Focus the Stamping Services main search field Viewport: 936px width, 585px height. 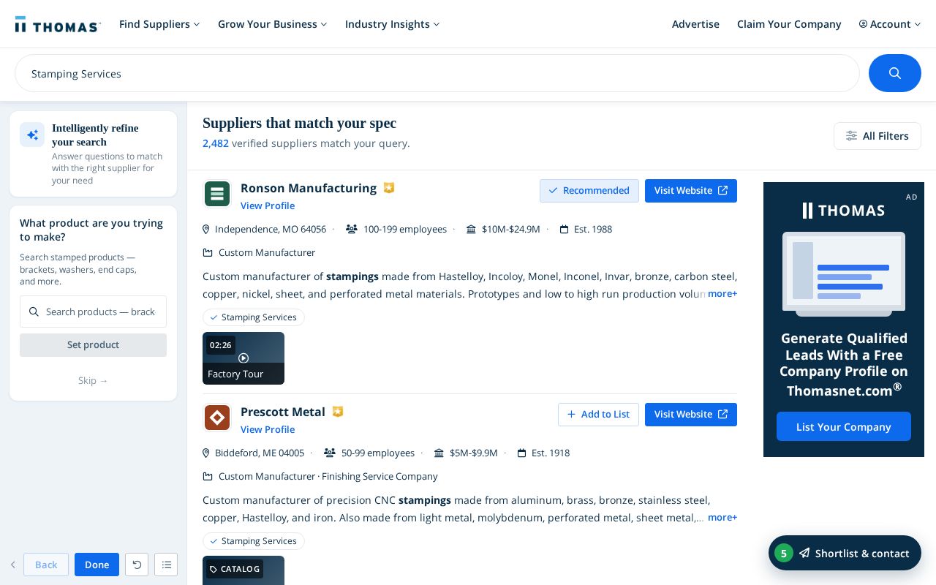(437, 73)
